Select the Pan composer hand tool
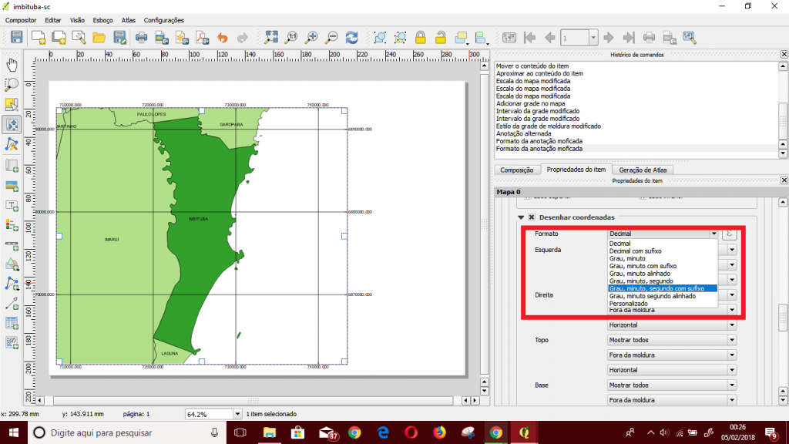The width and height of the screenshot is (789, 444). (12, 64)
